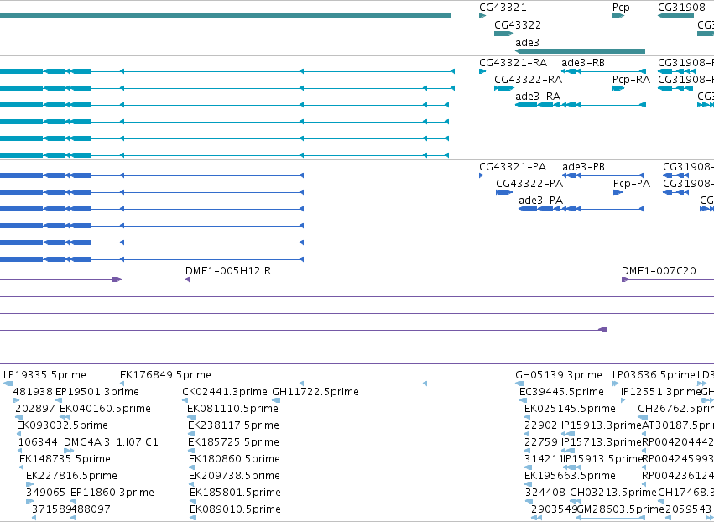The image size is (714, 522).
Task: Select protein CG43321-PA label
Action: coord(513,167)
